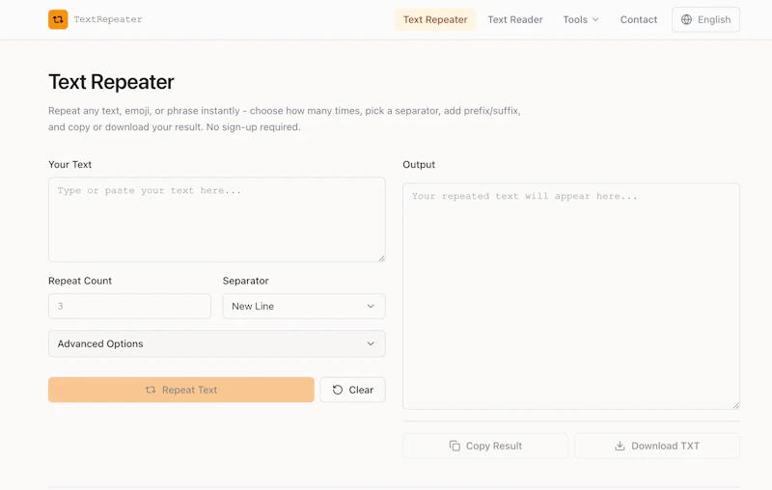Open the English language selector
The height and width of the screenshot is (490, 772).
coord(705,19)
